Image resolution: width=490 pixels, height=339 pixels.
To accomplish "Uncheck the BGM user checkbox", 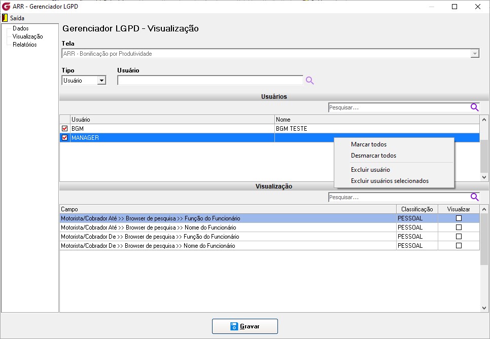I will tap(65, 129).
